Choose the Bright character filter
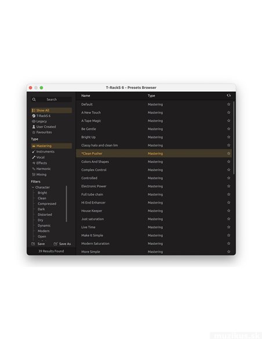Viewport: 262px width, 339px height. pos(42,193)
